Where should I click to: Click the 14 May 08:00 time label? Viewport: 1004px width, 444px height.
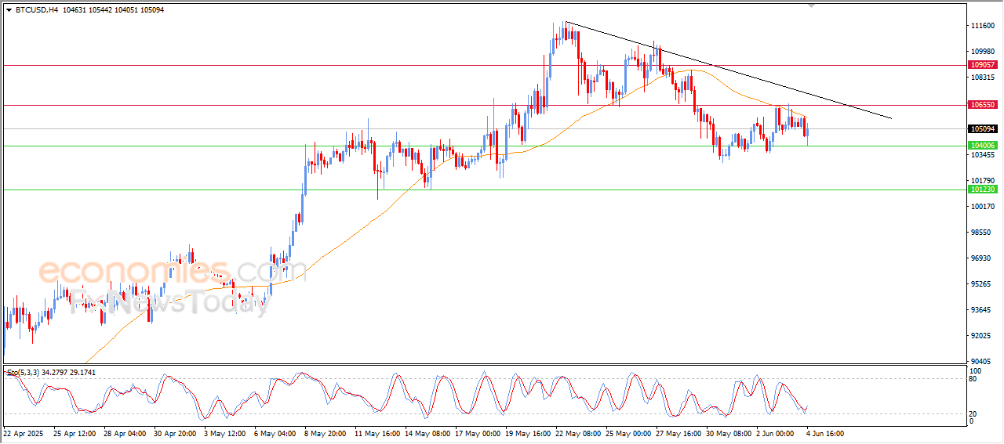click(x=427, y=432)
